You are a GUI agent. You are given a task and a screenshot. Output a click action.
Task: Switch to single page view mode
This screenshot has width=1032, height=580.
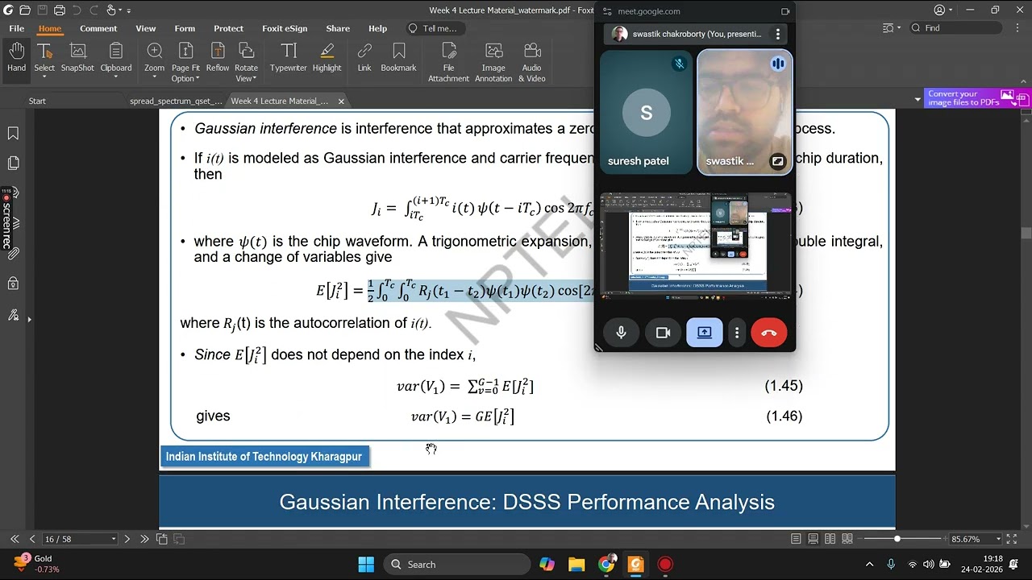[x=796, y=539]
